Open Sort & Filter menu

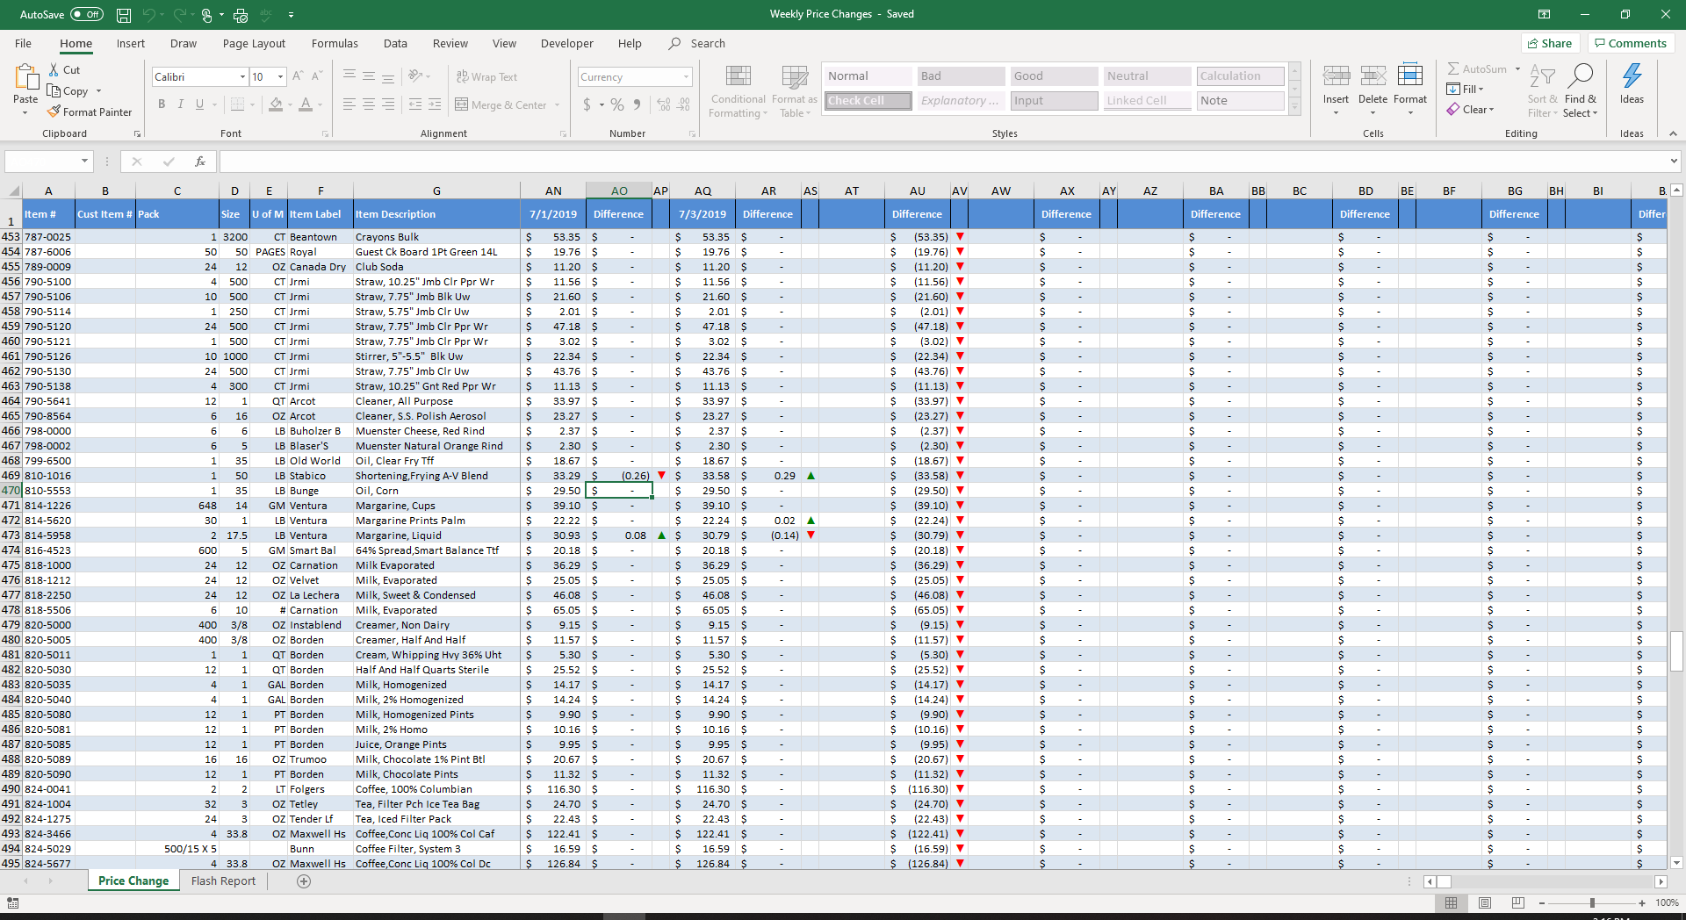point(1542,91)
